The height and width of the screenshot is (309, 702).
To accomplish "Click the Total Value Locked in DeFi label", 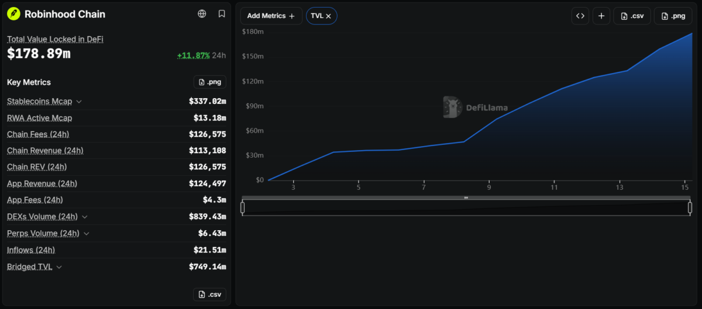I will 55,39.
